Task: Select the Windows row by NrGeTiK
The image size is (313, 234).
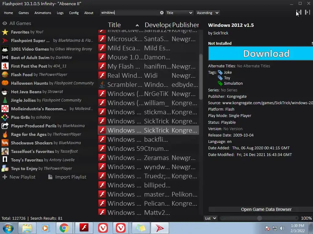Action: [148, 94]
